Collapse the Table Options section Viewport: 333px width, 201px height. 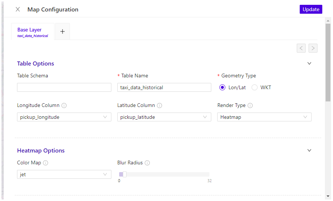pyautogui.click(x=309, y=64)
